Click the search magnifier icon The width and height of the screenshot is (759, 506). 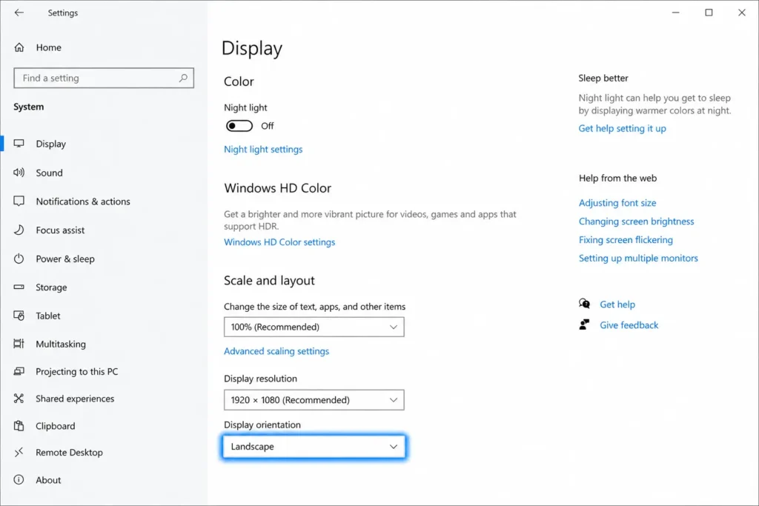click(183, 78)
